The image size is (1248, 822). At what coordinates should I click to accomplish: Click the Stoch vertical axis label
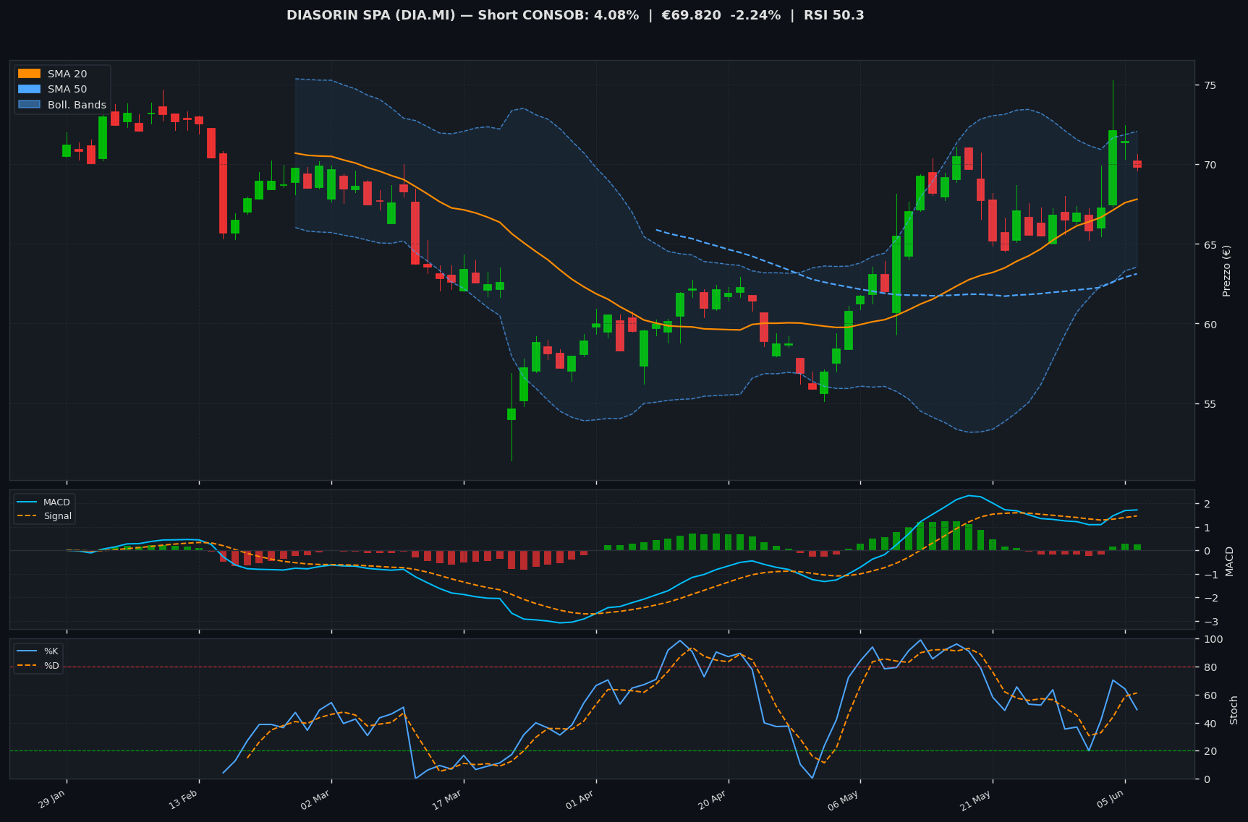point(1234,709)
